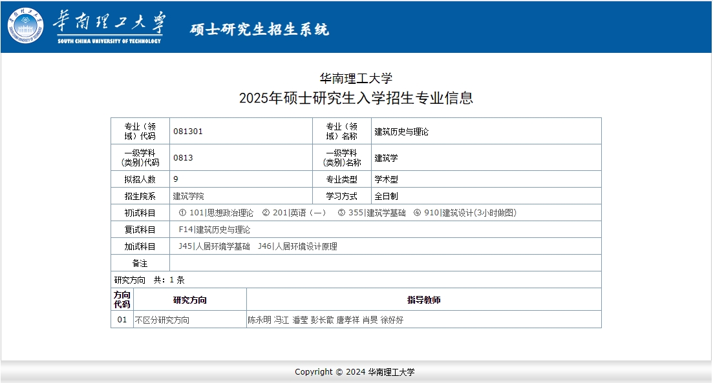
Task: Click advisor name 陈永明
Action: tap(260, 320)
